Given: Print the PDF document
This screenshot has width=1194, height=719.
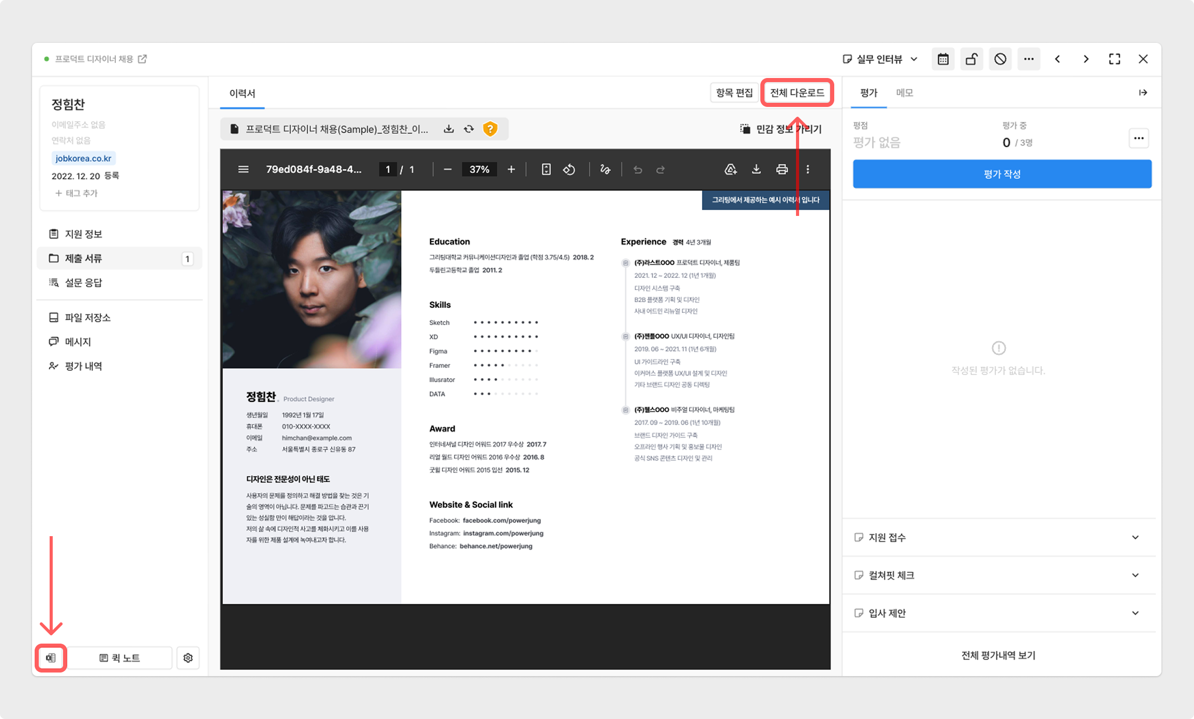Looking at the screenshot, I should click(782, 169).
